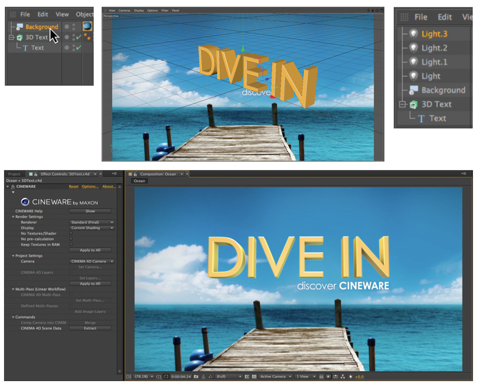
Task: Collapse the Render Settings section
Action: 13,217
